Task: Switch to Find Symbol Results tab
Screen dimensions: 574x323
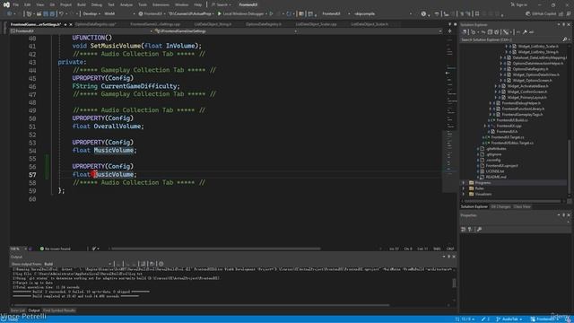Action: 59,310
